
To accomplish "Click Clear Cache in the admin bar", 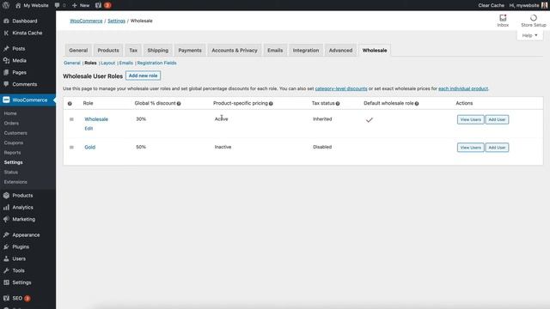I will (491, 5).
